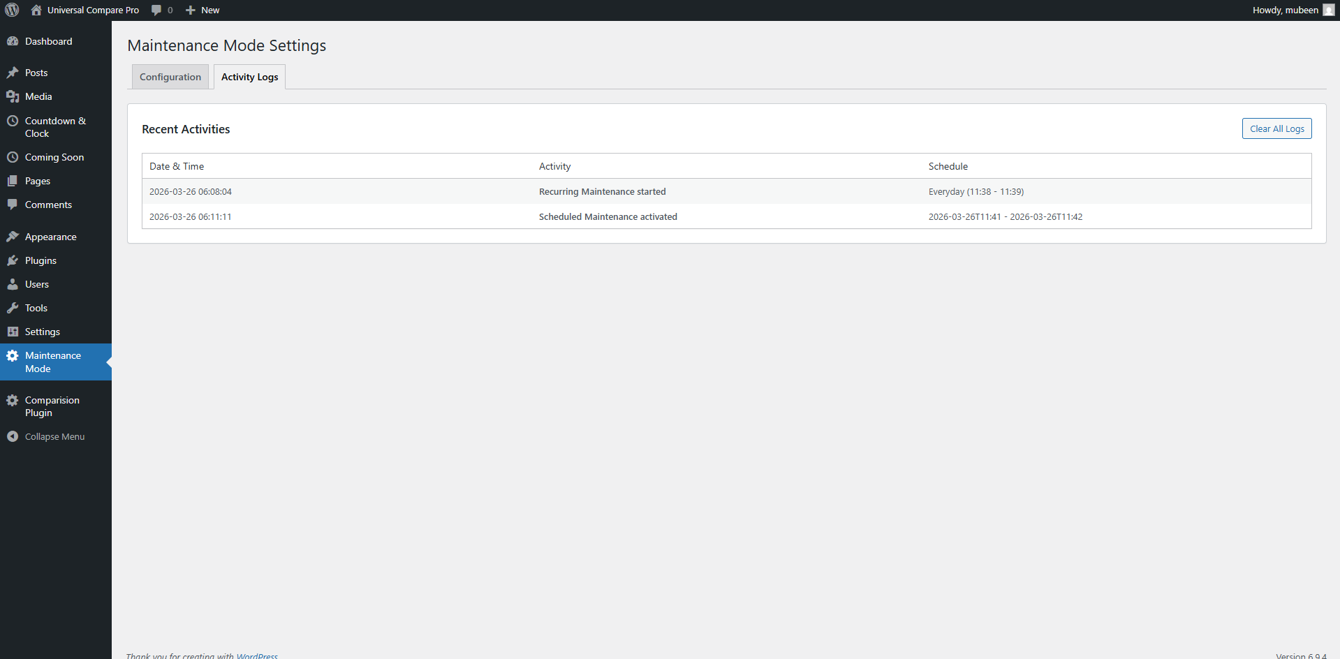Click the Pages icon in sidebar

pos(13,181)
